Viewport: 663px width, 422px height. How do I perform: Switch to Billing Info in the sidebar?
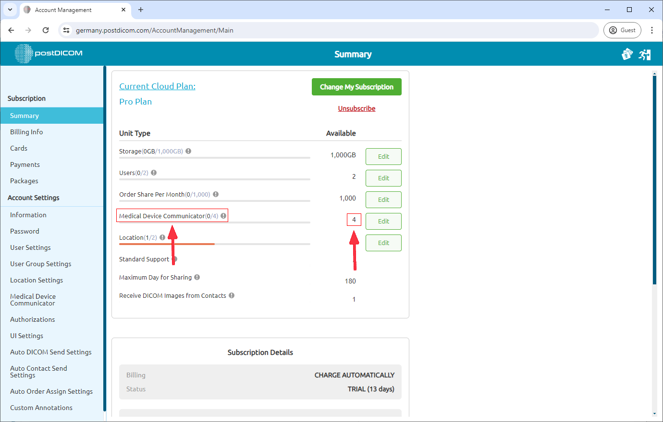point(26,131)
